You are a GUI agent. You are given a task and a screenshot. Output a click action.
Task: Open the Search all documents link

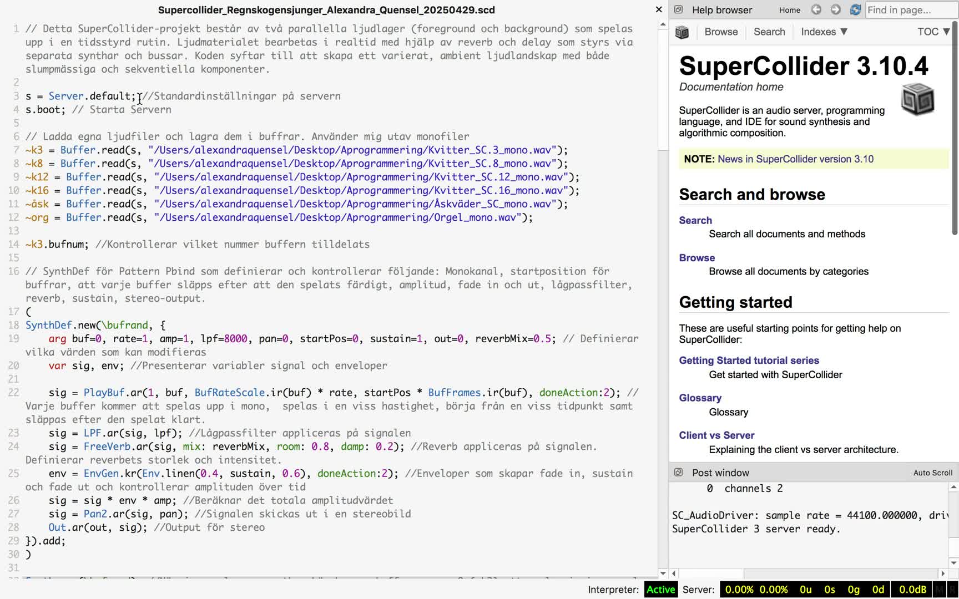(x=695, y=220)
